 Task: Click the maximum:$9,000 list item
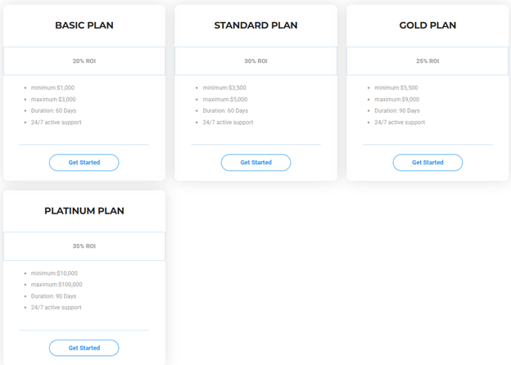tap(397, 99)
